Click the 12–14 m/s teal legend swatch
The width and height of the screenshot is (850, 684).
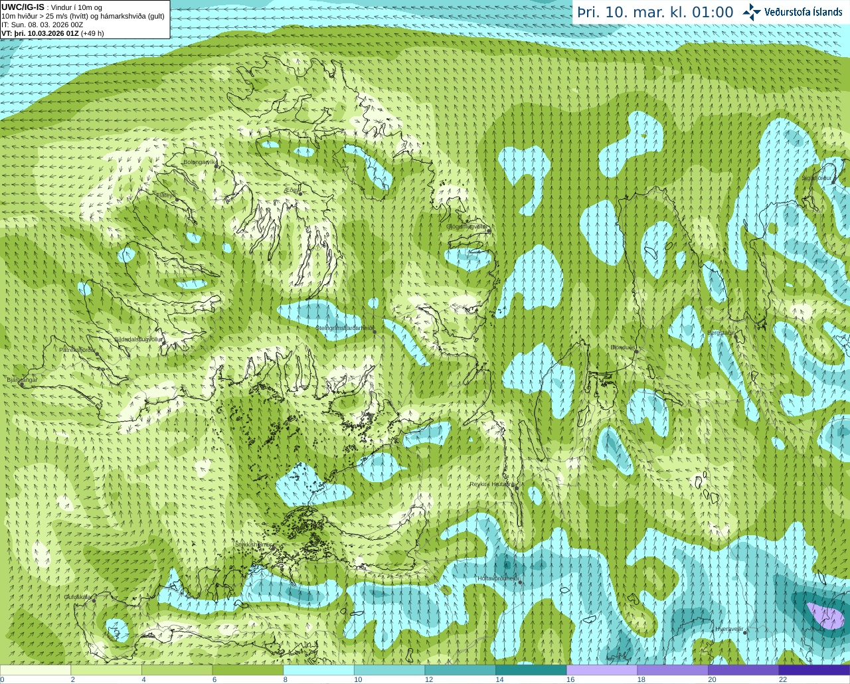pos(460,670)
